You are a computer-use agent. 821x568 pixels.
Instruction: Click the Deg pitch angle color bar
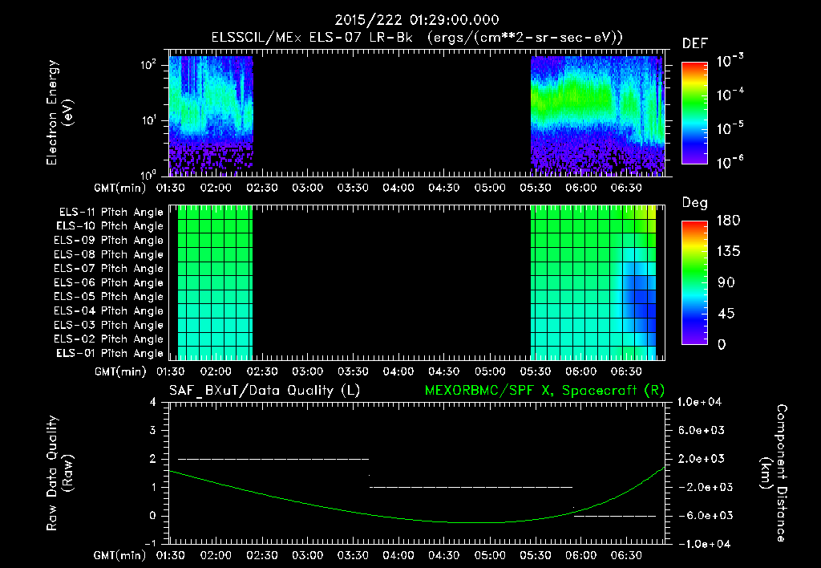[694, 282]
